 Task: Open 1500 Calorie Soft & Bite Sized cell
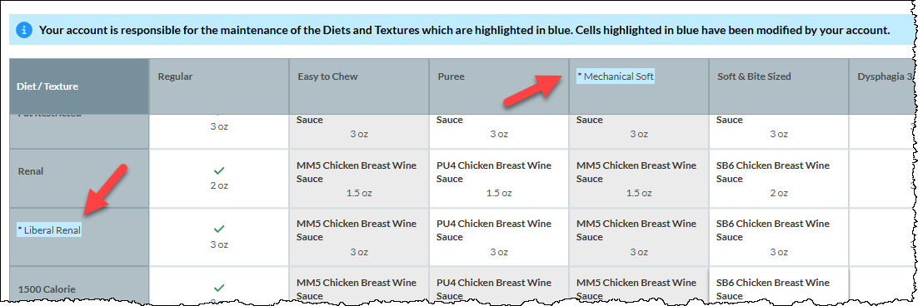(x=779, y=286)
